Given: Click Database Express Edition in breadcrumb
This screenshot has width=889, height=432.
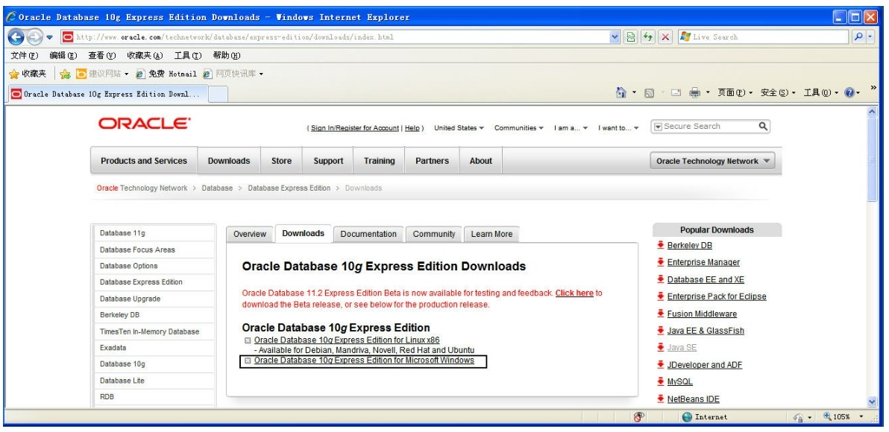Looking at the screenshot, I should (289, 188).
